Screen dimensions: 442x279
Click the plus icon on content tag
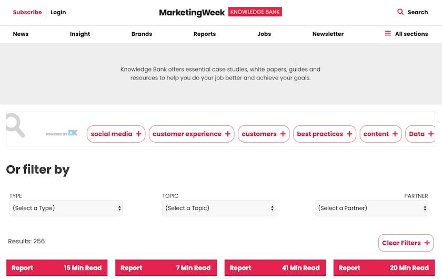pos(395,134)
